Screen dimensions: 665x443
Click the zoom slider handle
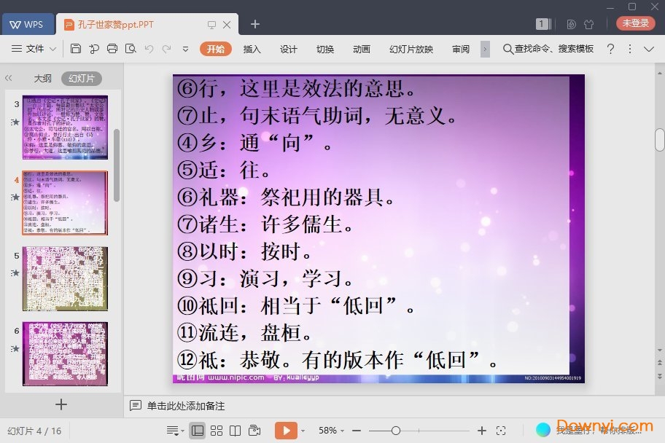[396, 431]
